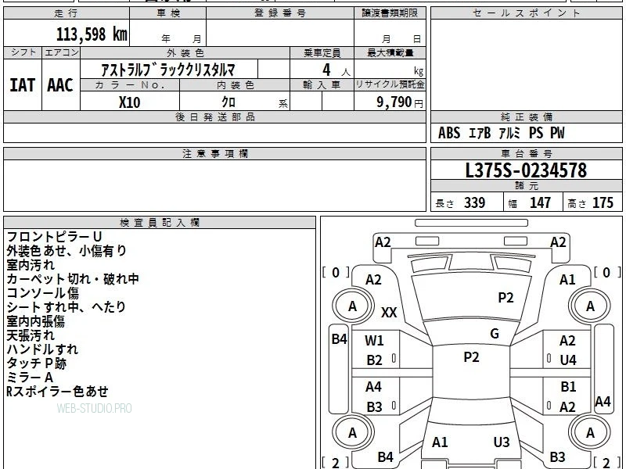Click the note line 天張汚れ
This screenshot has width=626, height=469.
(x=31, y=335)
